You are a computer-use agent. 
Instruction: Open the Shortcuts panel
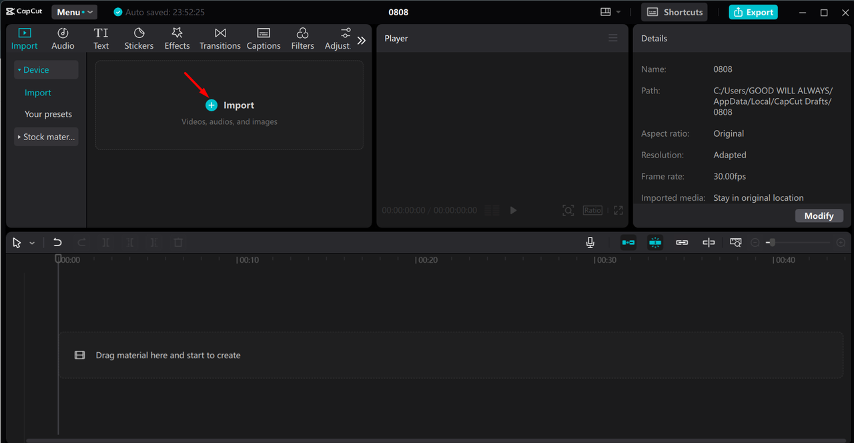675,12
